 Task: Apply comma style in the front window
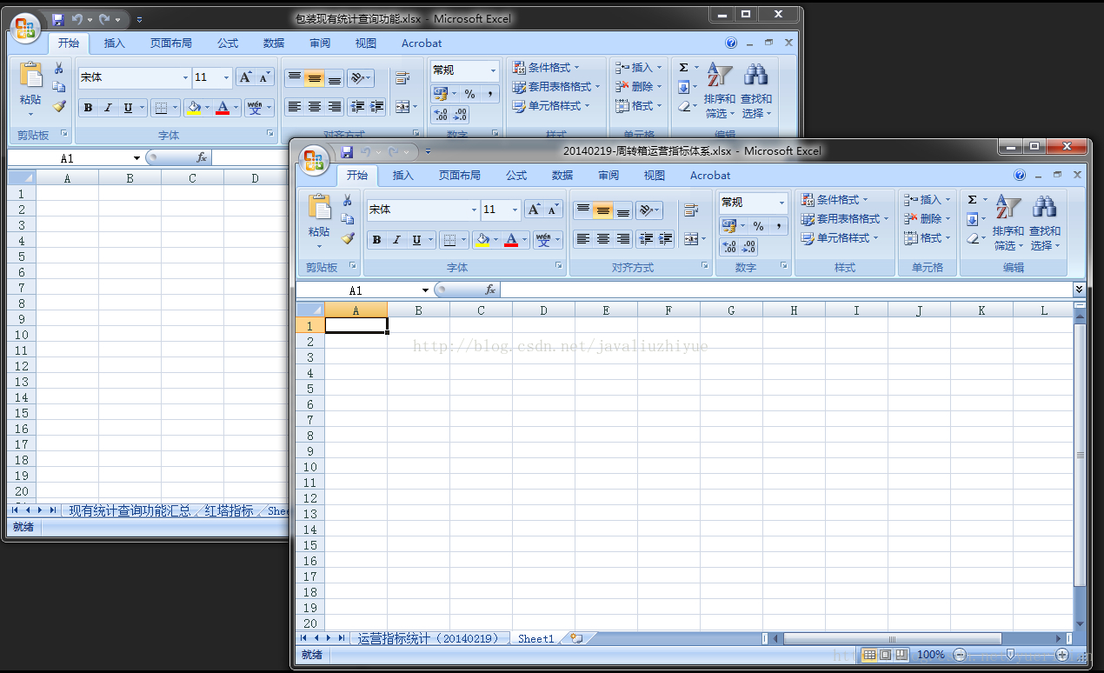click(778, 226)
